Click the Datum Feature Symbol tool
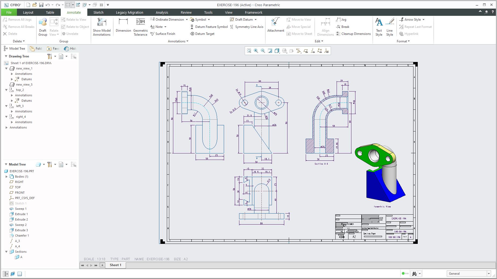 (209, 27)
